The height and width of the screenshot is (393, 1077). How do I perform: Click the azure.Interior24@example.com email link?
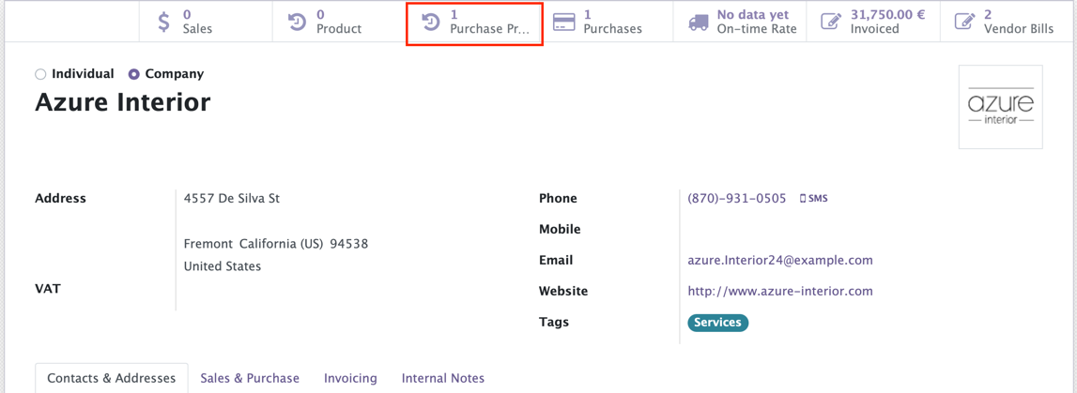click(780, 261)
